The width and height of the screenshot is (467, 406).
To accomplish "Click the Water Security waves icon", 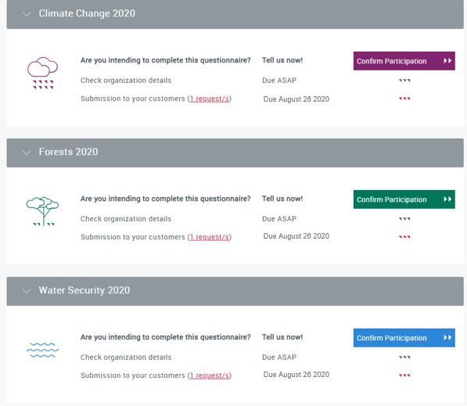I will 42,350.
